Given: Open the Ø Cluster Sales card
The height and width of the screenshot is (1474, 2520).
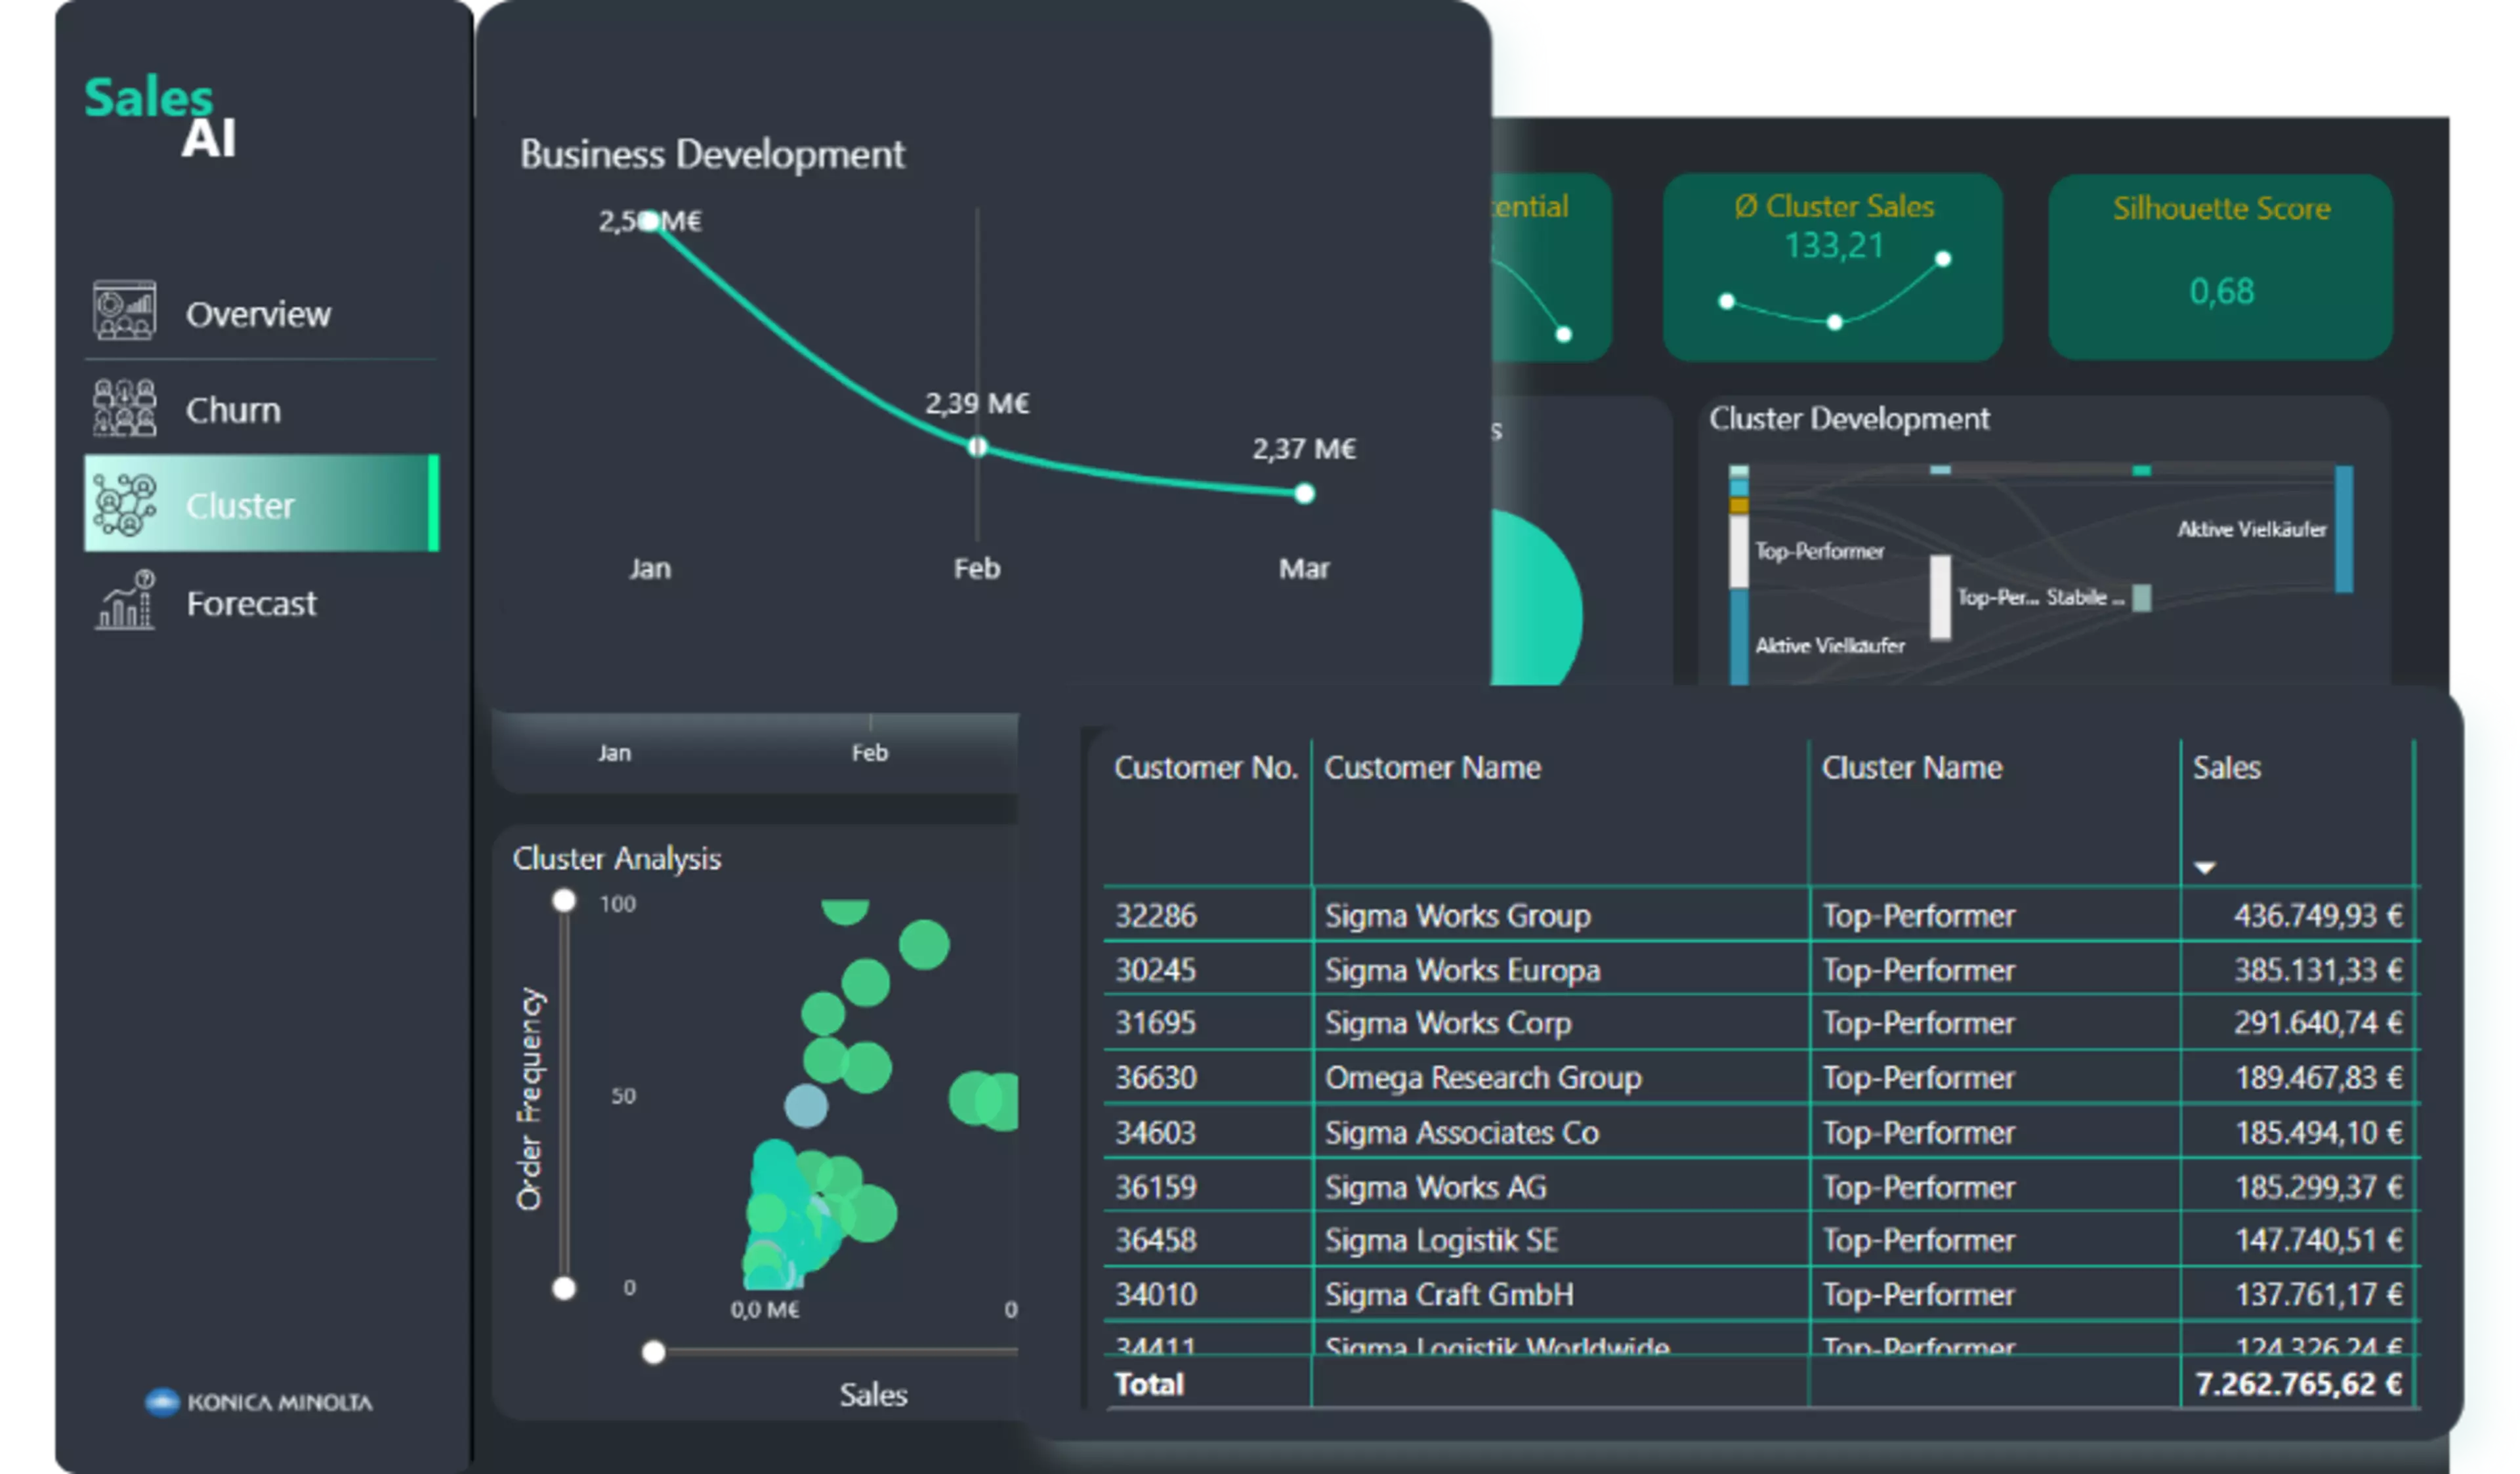Looking at the screenshot, I should pyautogui.click(x=1833, y=267).
